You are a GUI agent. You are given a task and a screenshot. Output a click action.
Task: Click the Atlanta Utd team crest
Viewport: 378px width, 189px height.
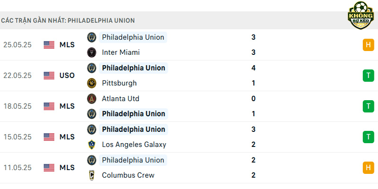coord(92,99)
